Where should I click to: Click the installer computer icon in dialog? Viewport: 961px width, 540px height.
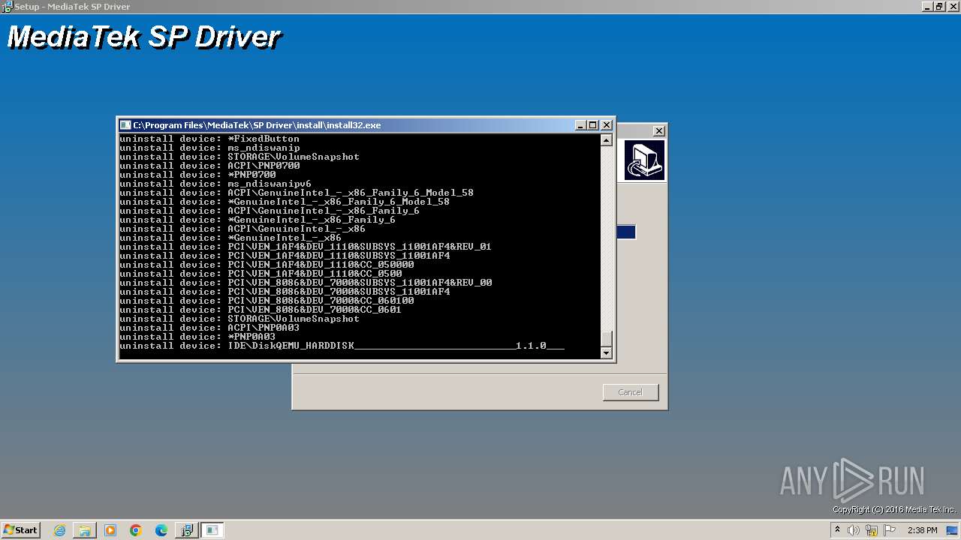click(x=644, y=160)
